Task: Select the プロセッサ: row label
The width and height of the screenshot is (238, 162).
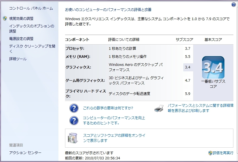Action: click(75, 49)
